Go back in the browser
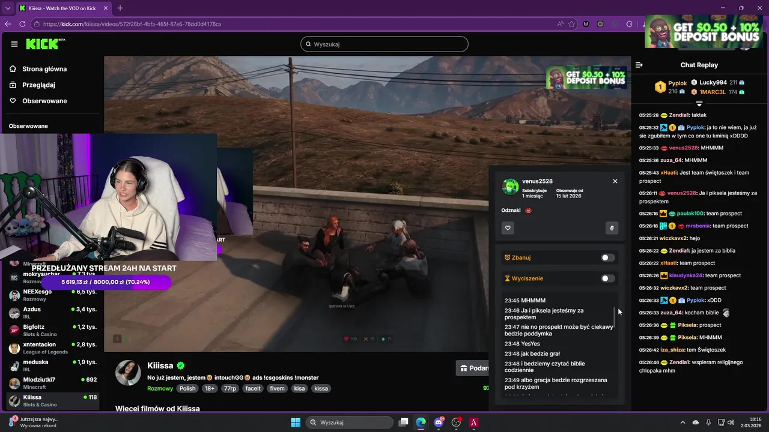 click(x=8, y=24)
